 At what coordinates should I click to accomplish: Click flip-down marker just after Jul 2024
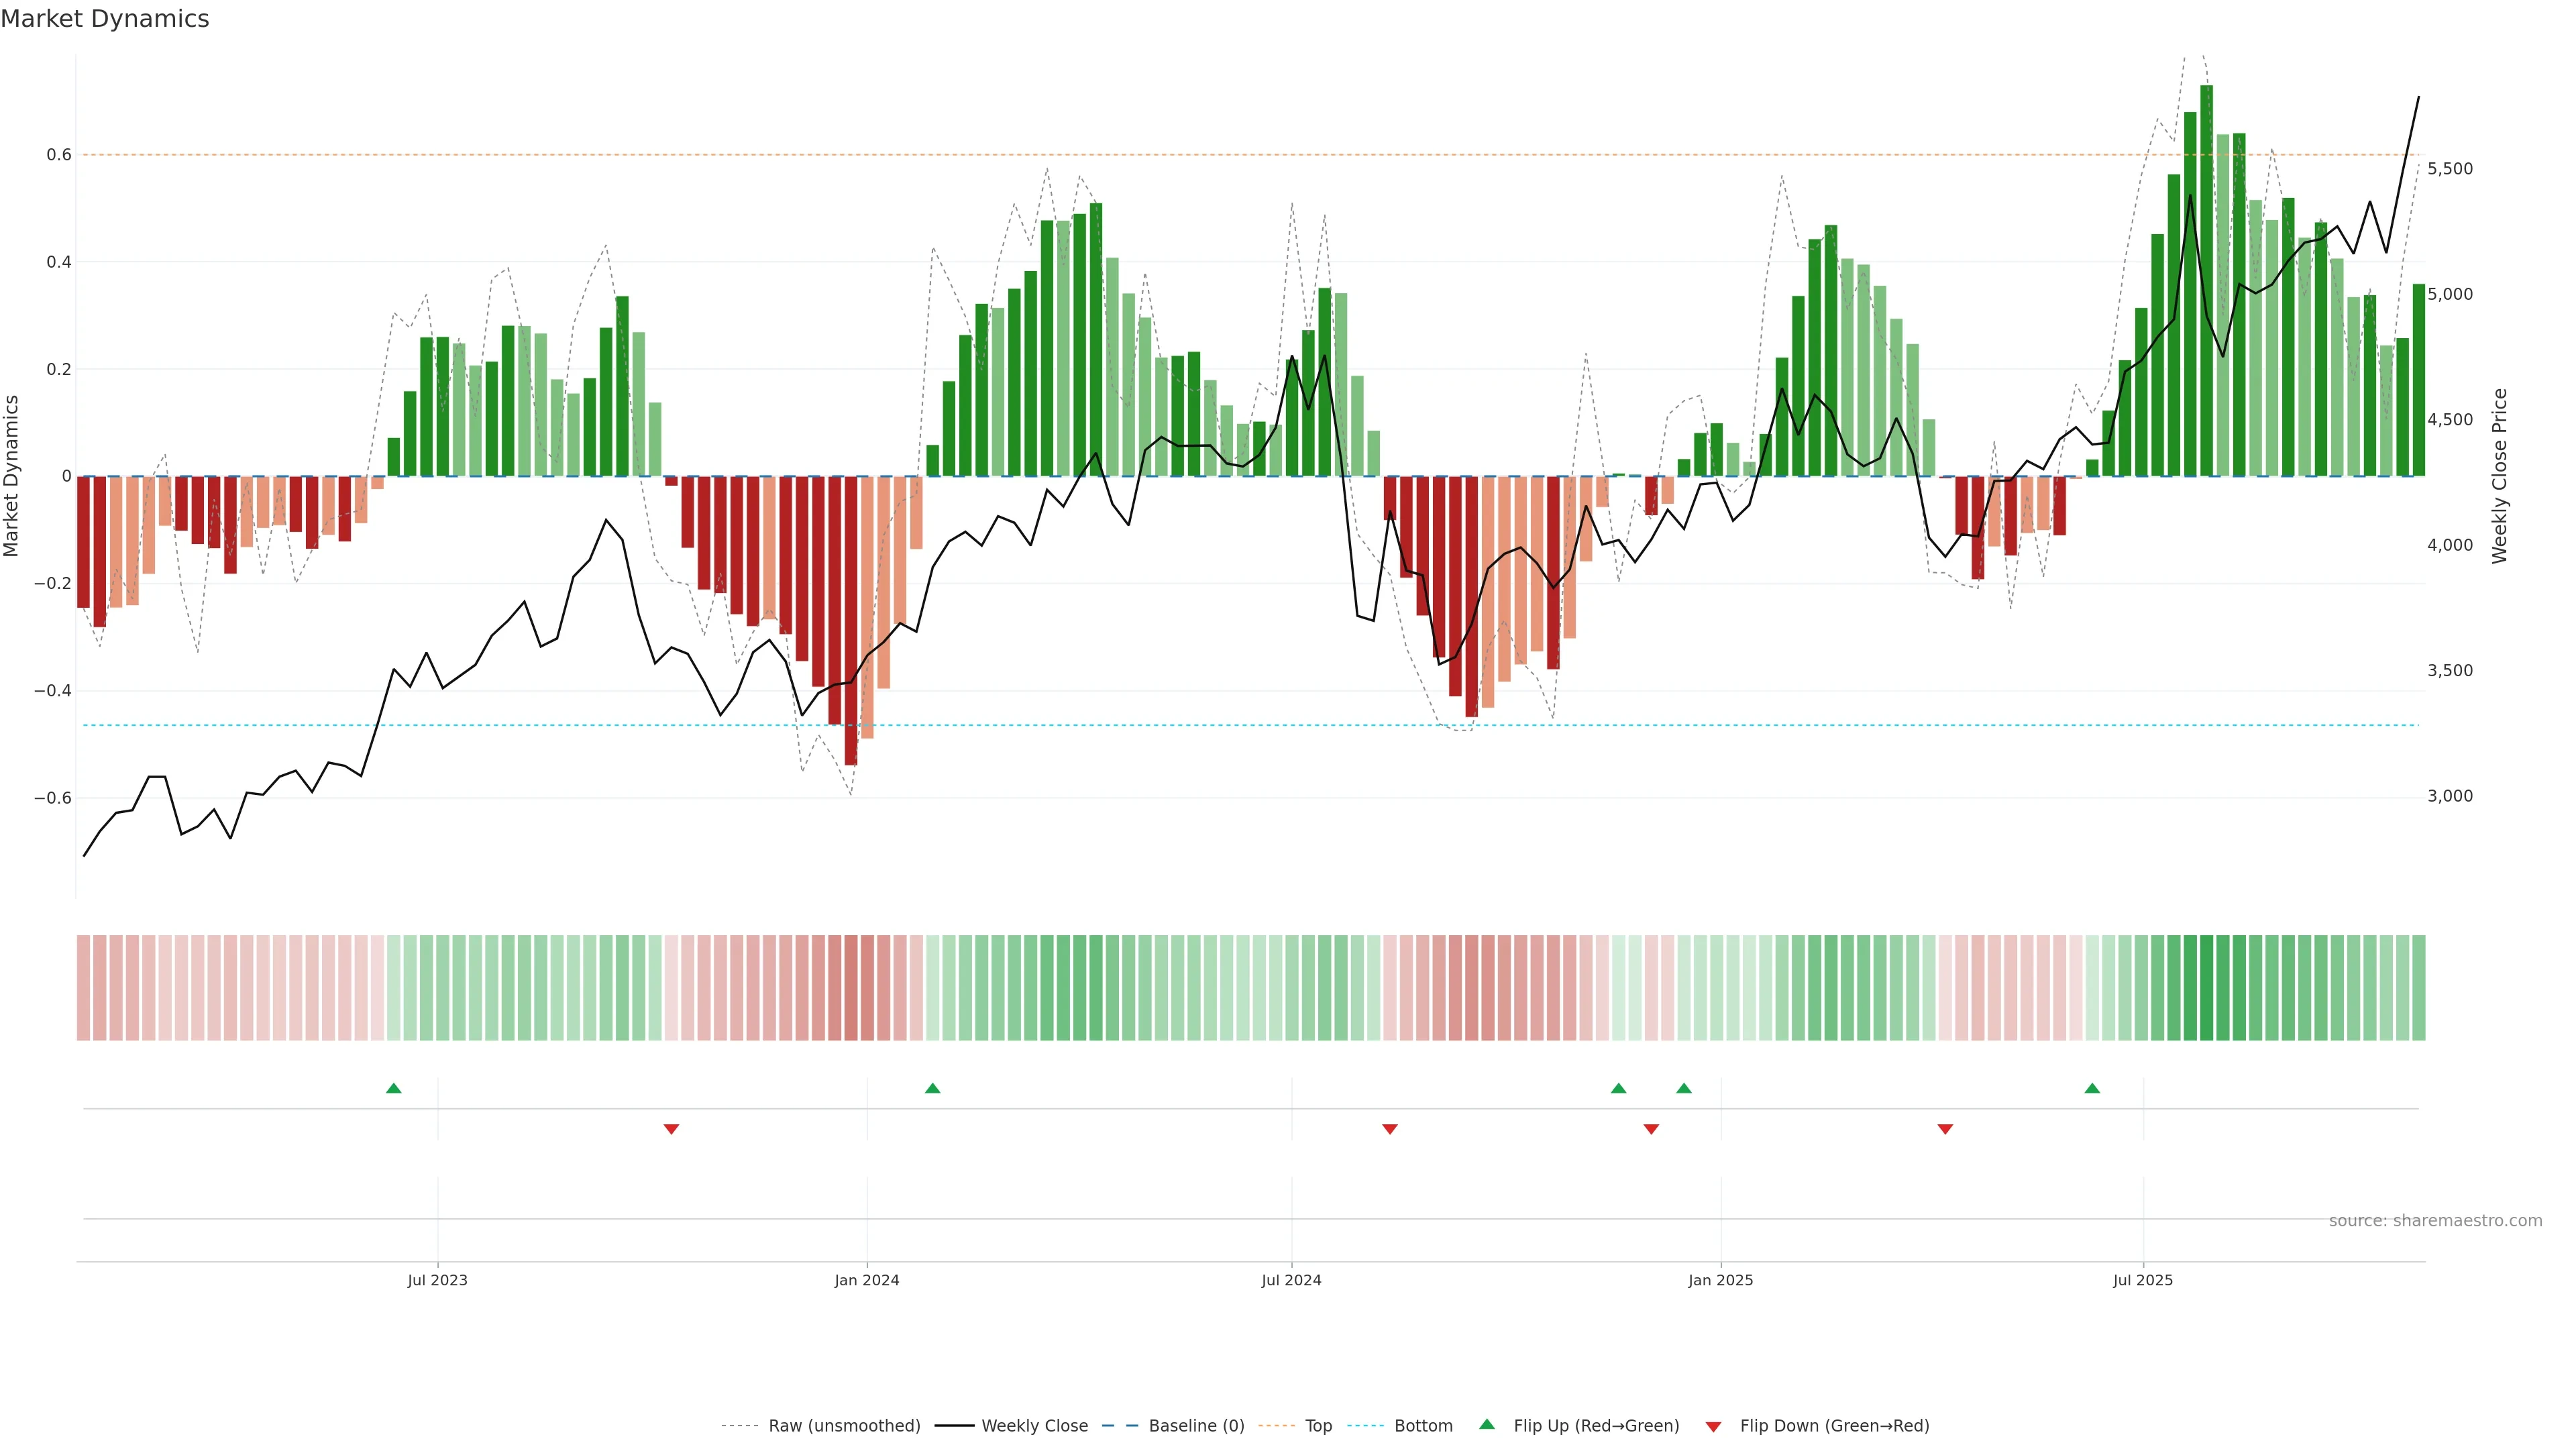tap(1389, 1129)
